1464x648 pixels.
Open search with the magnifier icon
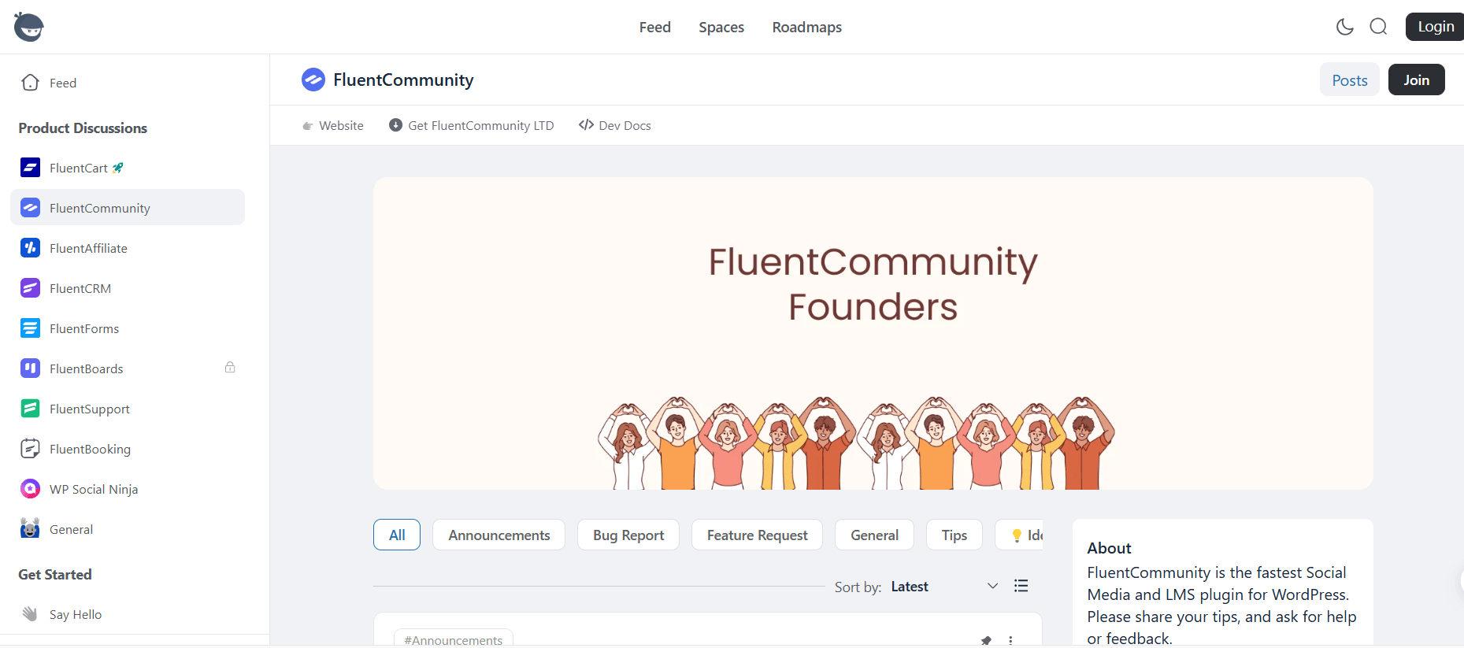tap(1378, 27)
